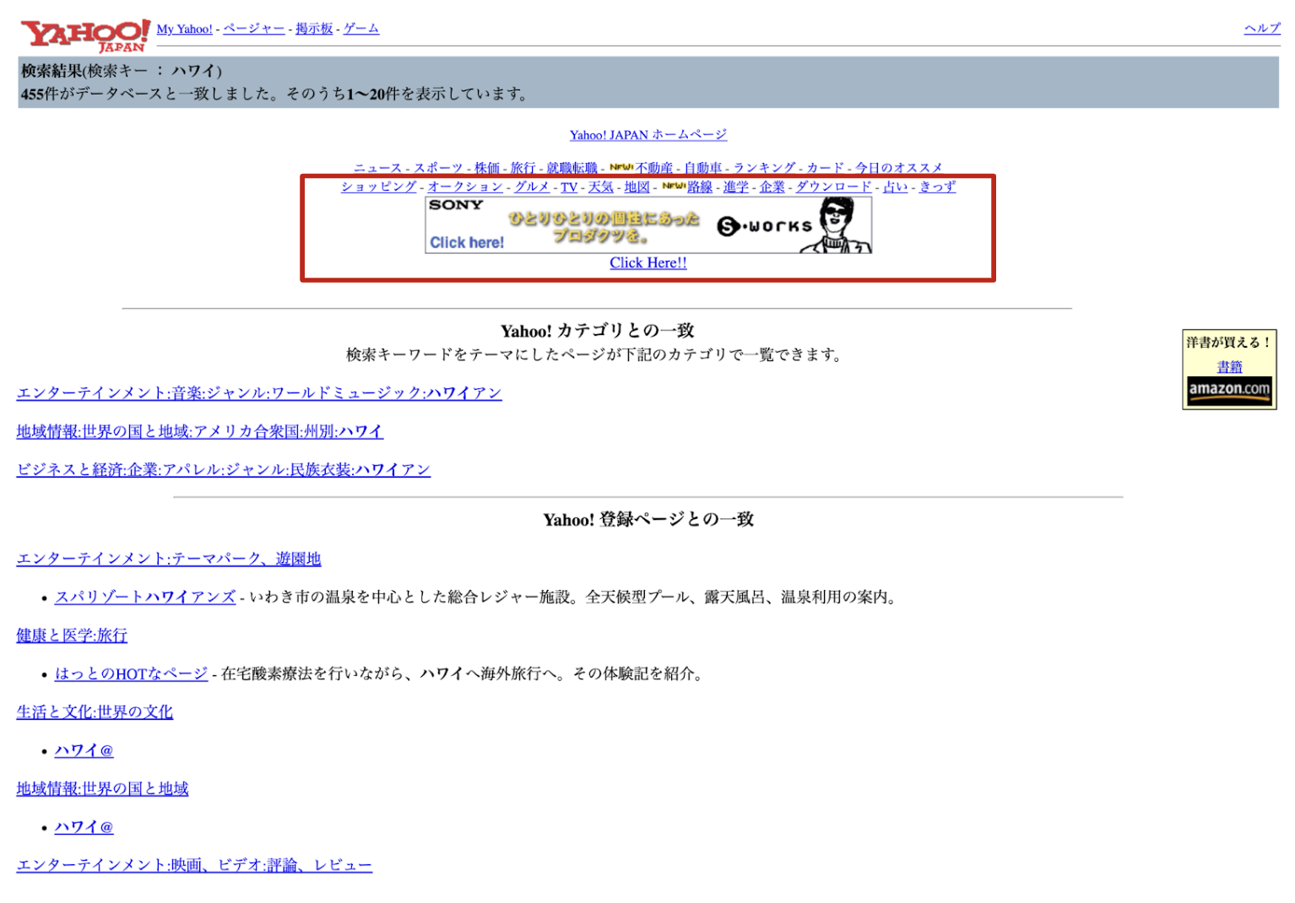The height and width of the screenshot is (903, 1295).
Task: Open 民族衣装:ハワイアン category link
Action: (224, 470)
